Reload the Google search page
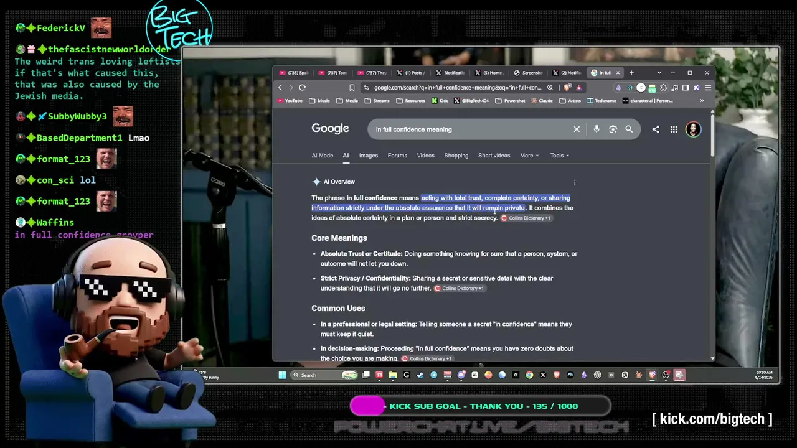 pyautogui.click(x=302, y=88)
